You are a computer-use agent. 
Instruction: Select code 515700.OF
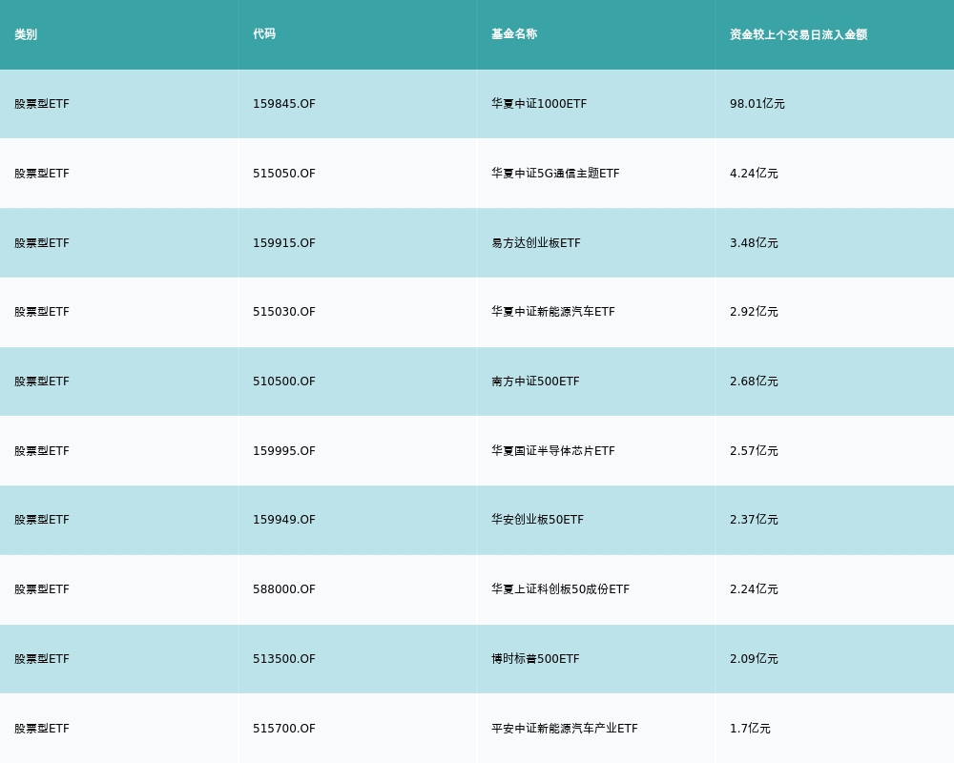coord(284,729)
